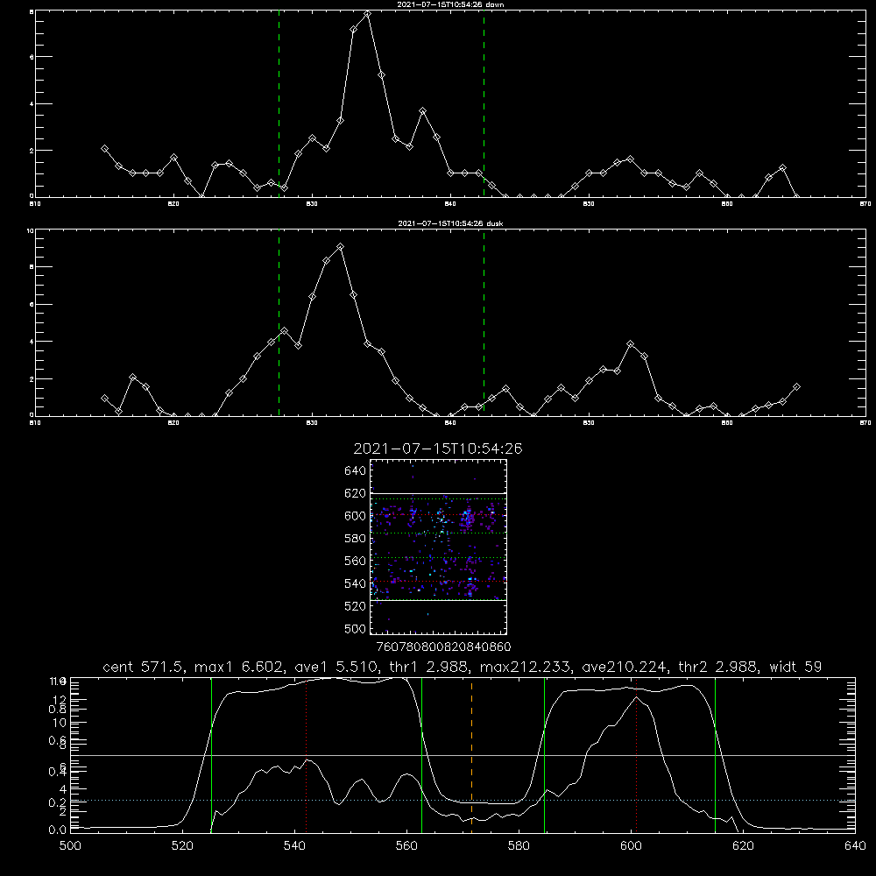Select the "ave210.224" statistic
This screenshot has height=876, width=876.
coord(624,667)
